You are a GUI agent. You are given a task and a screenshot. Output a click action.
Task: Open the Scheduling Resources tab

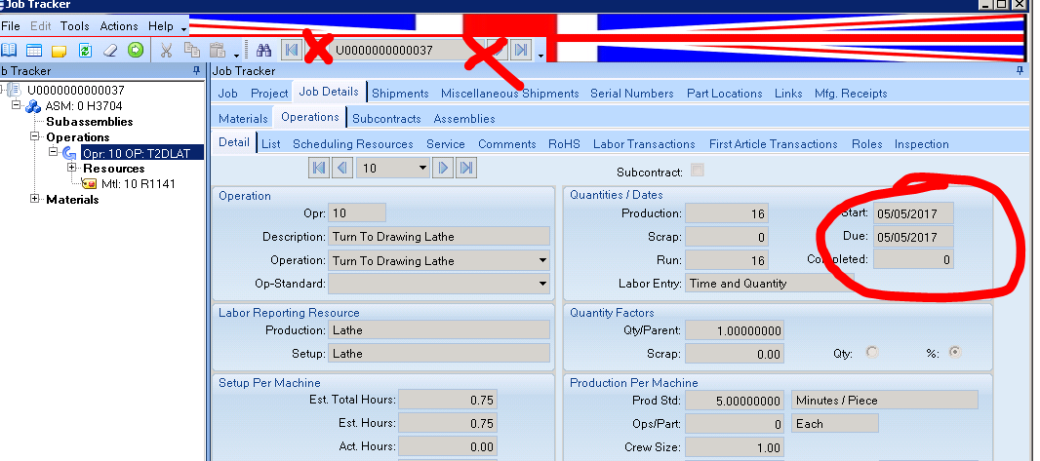353,143
